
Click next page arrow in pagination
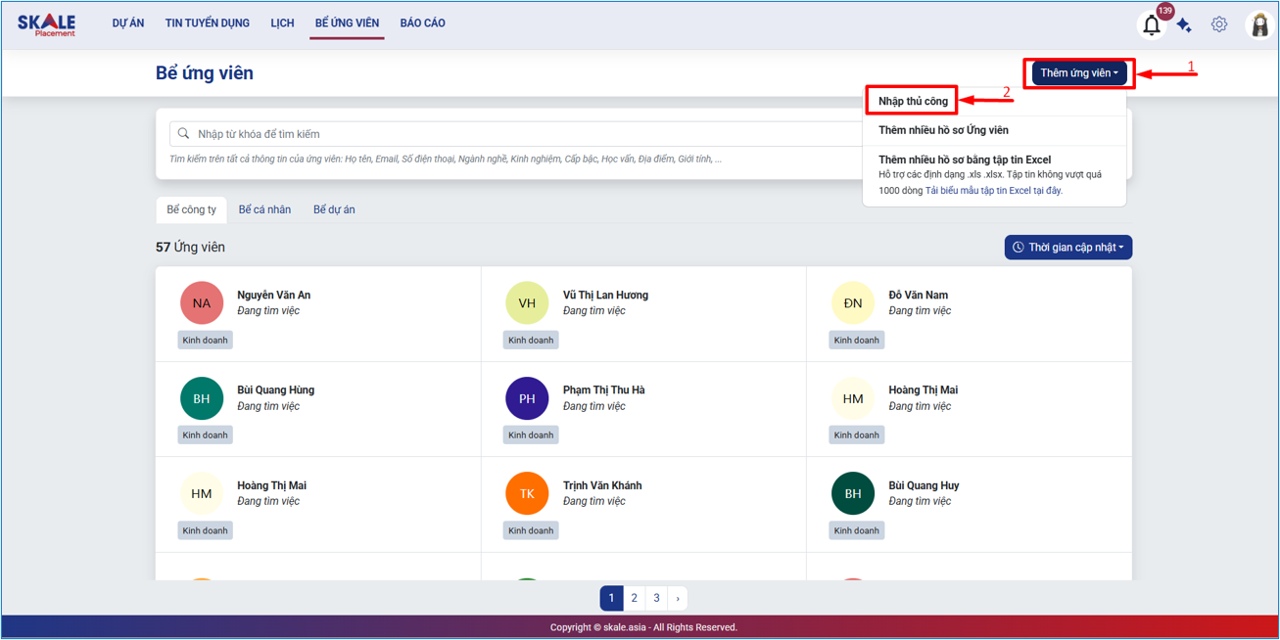click(678, 598)
